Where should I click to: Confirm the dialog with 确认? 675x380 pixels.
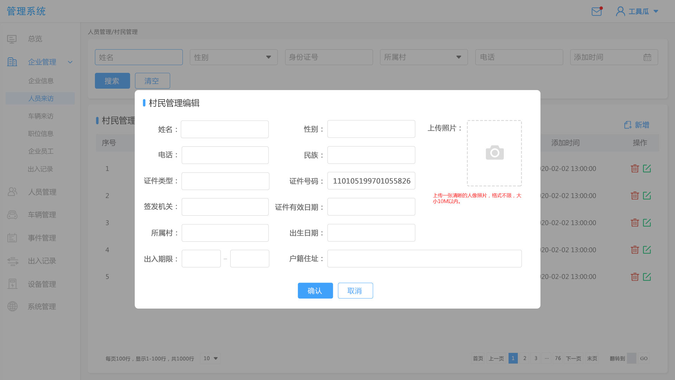click(315, 291)
